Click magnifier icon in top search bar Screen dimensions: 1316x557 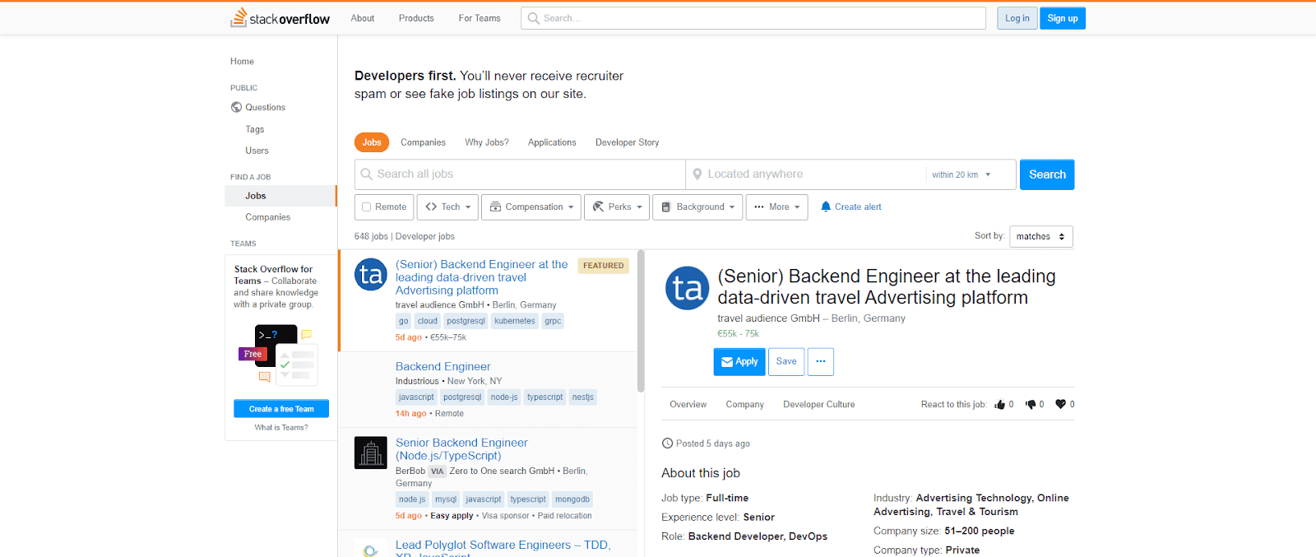pyautogui.click(x=534, y=18)
